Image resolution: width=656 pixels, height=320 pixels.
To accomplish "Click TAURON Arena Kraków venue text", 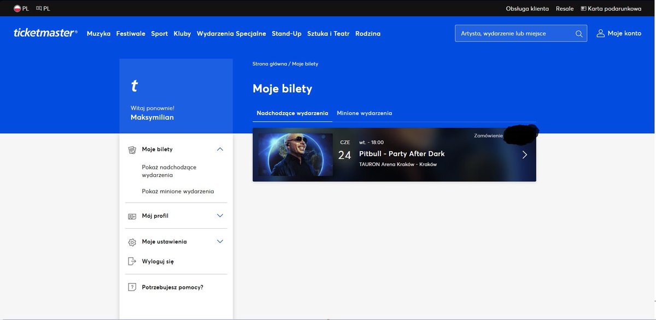I will 398,164.
